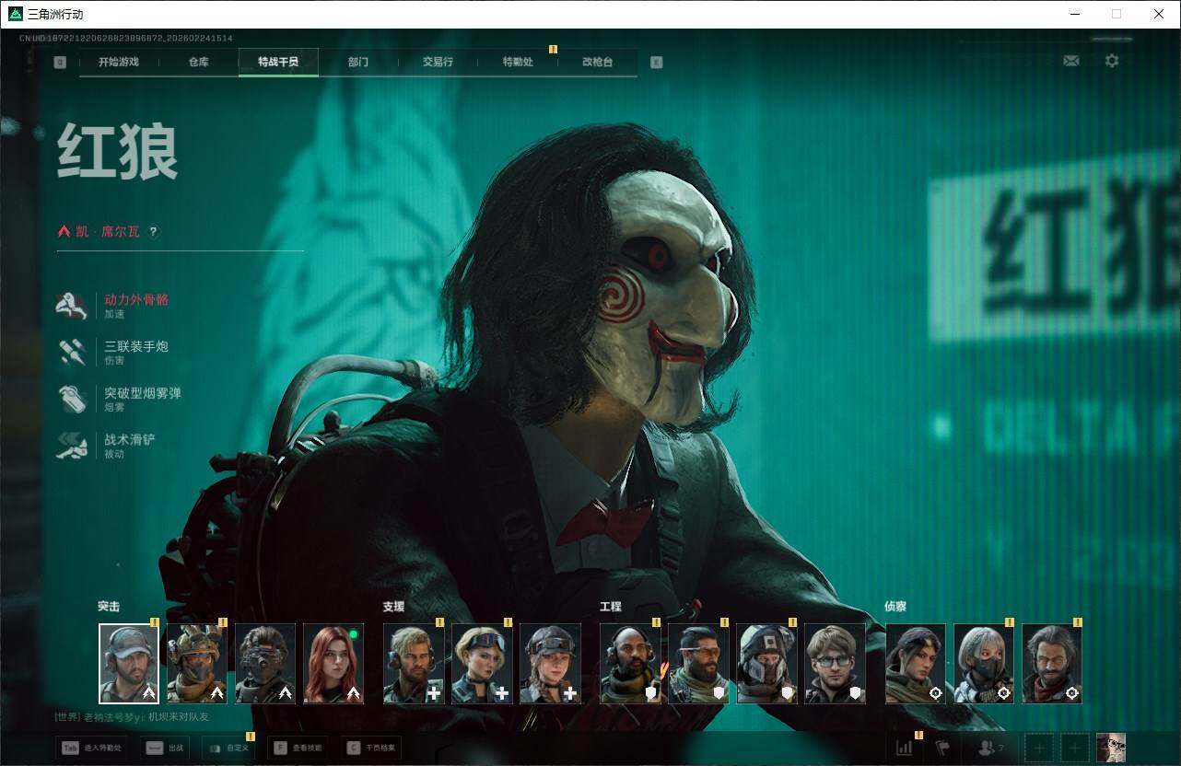Select the 三联装手炮 skill icon
Image resolution: width=1181 pixels, height=766 pixels.
(x=71, y=353)
